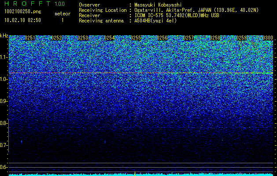The height and width of the screenshot is (176, 277).
Task: Click the 0259 time marker
Action: point(241,38)
